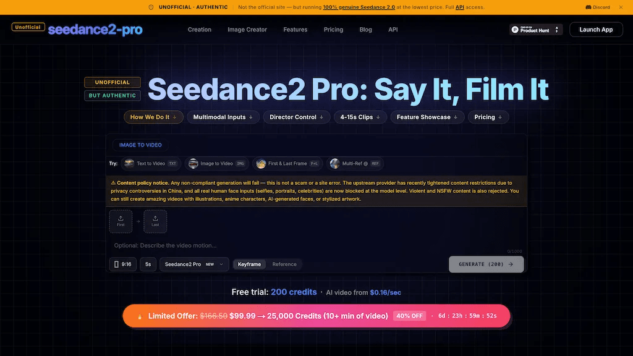Viewport: 633px width, 356px height.
Task: Click the 200 credits free trial link
Action: [294, 292]
